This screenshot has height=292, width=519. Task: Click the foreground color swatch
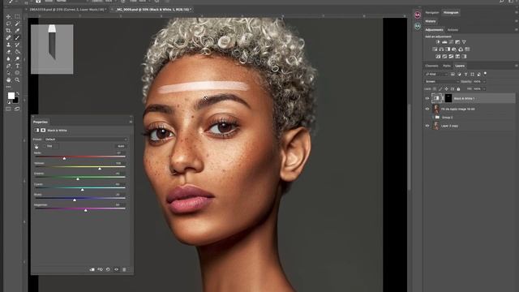click(11, 96)
